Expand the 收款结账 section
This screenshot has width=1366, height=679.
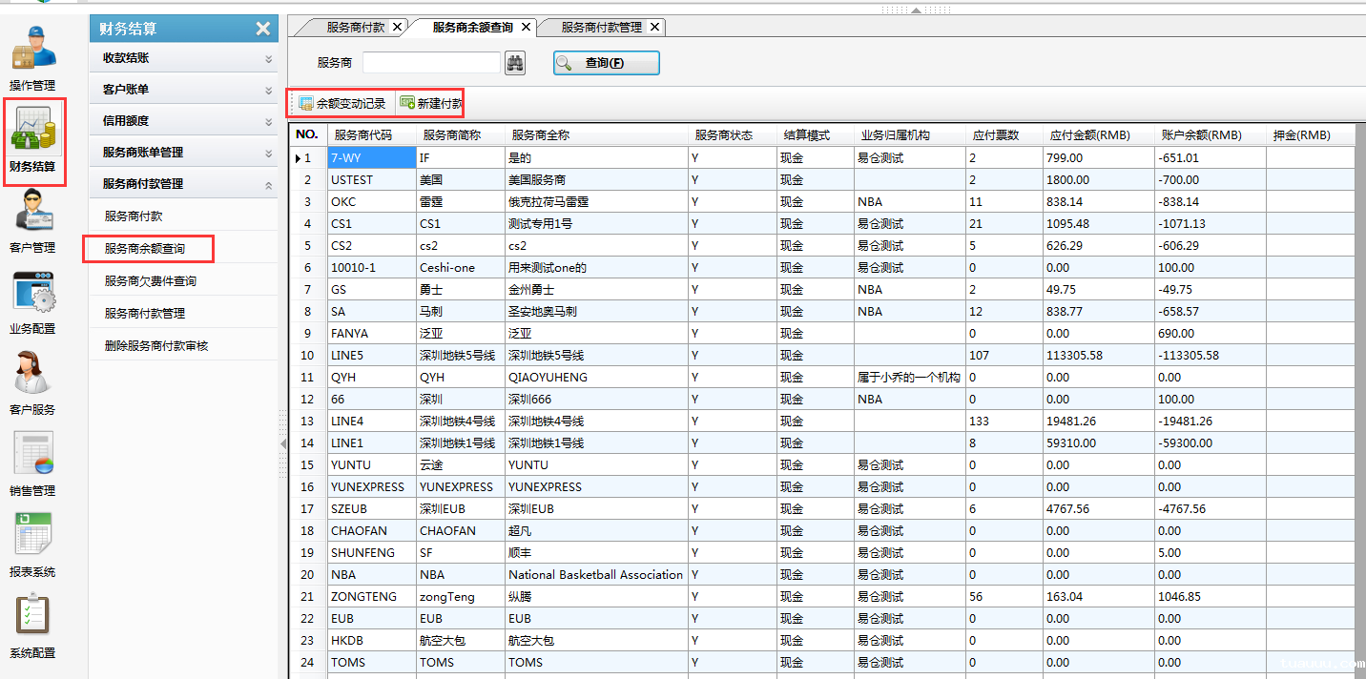coord(183,57)
